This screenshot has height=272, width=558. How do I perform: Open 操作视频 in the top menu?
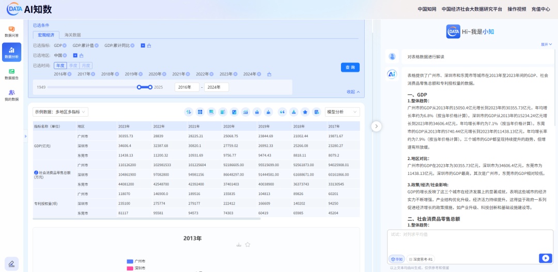coord(516,9)
